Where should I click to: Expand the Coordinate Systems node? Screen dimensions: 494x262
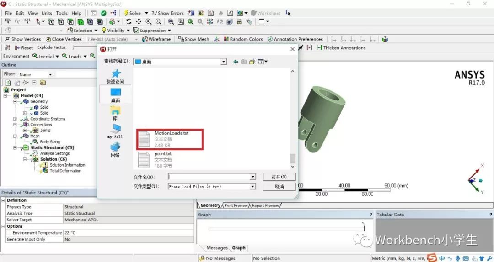coord(15,119)
